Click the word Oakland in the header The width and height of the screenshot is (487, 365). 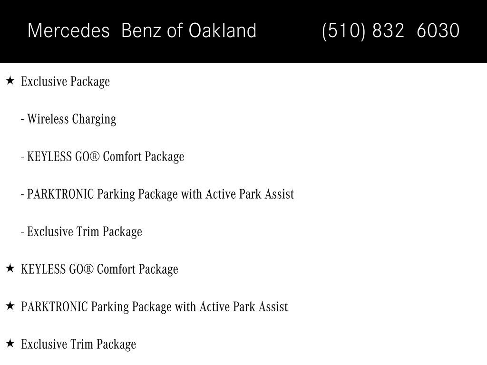click(223, 30)
